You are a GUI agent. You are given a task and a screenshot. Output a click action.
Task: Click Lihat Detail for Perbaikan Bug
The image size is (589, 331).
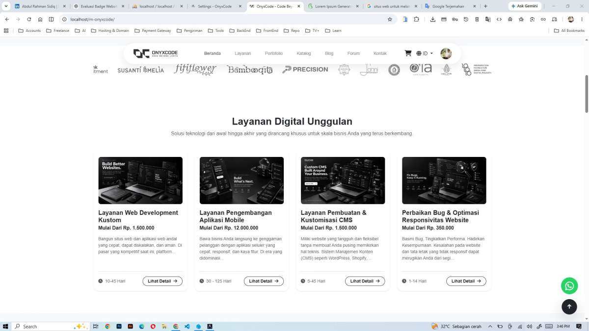coord(466,281)
